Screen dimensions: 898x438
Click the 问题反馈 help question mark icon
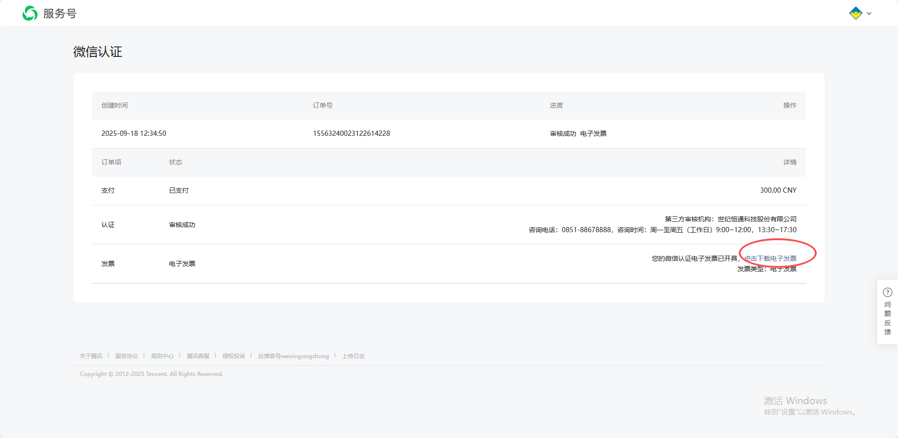pyautogui.click(x=888, y=292)
